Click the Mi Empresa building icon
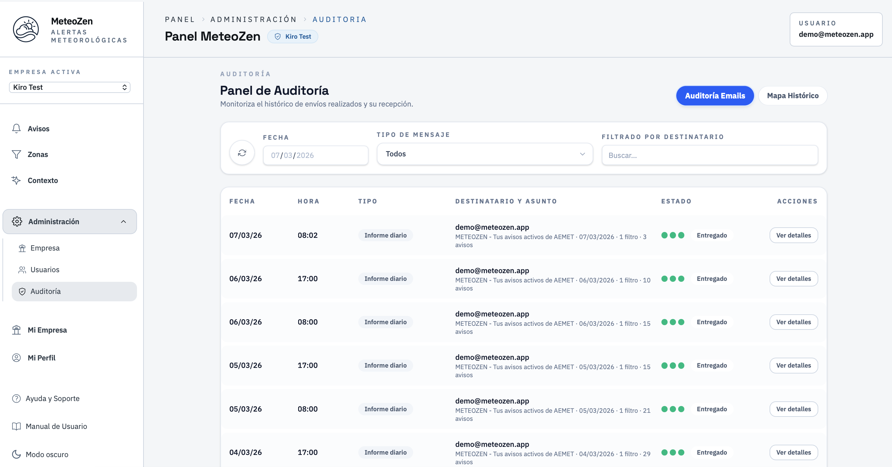The image size is (892, 467). pyautogui.click(x=16, y=330)
